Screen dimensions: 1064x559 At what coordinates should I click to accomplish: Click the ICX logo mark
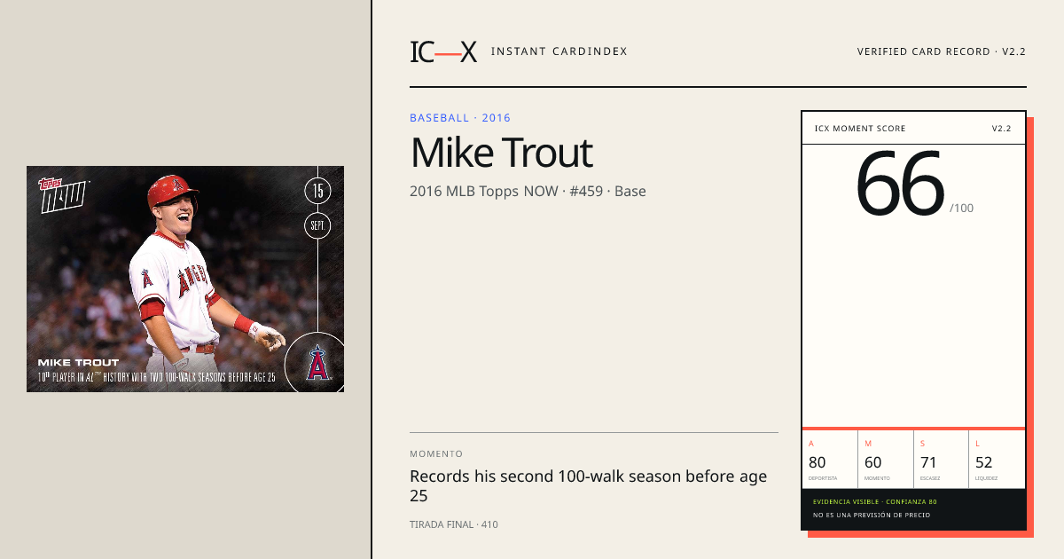tap(443, 51)
